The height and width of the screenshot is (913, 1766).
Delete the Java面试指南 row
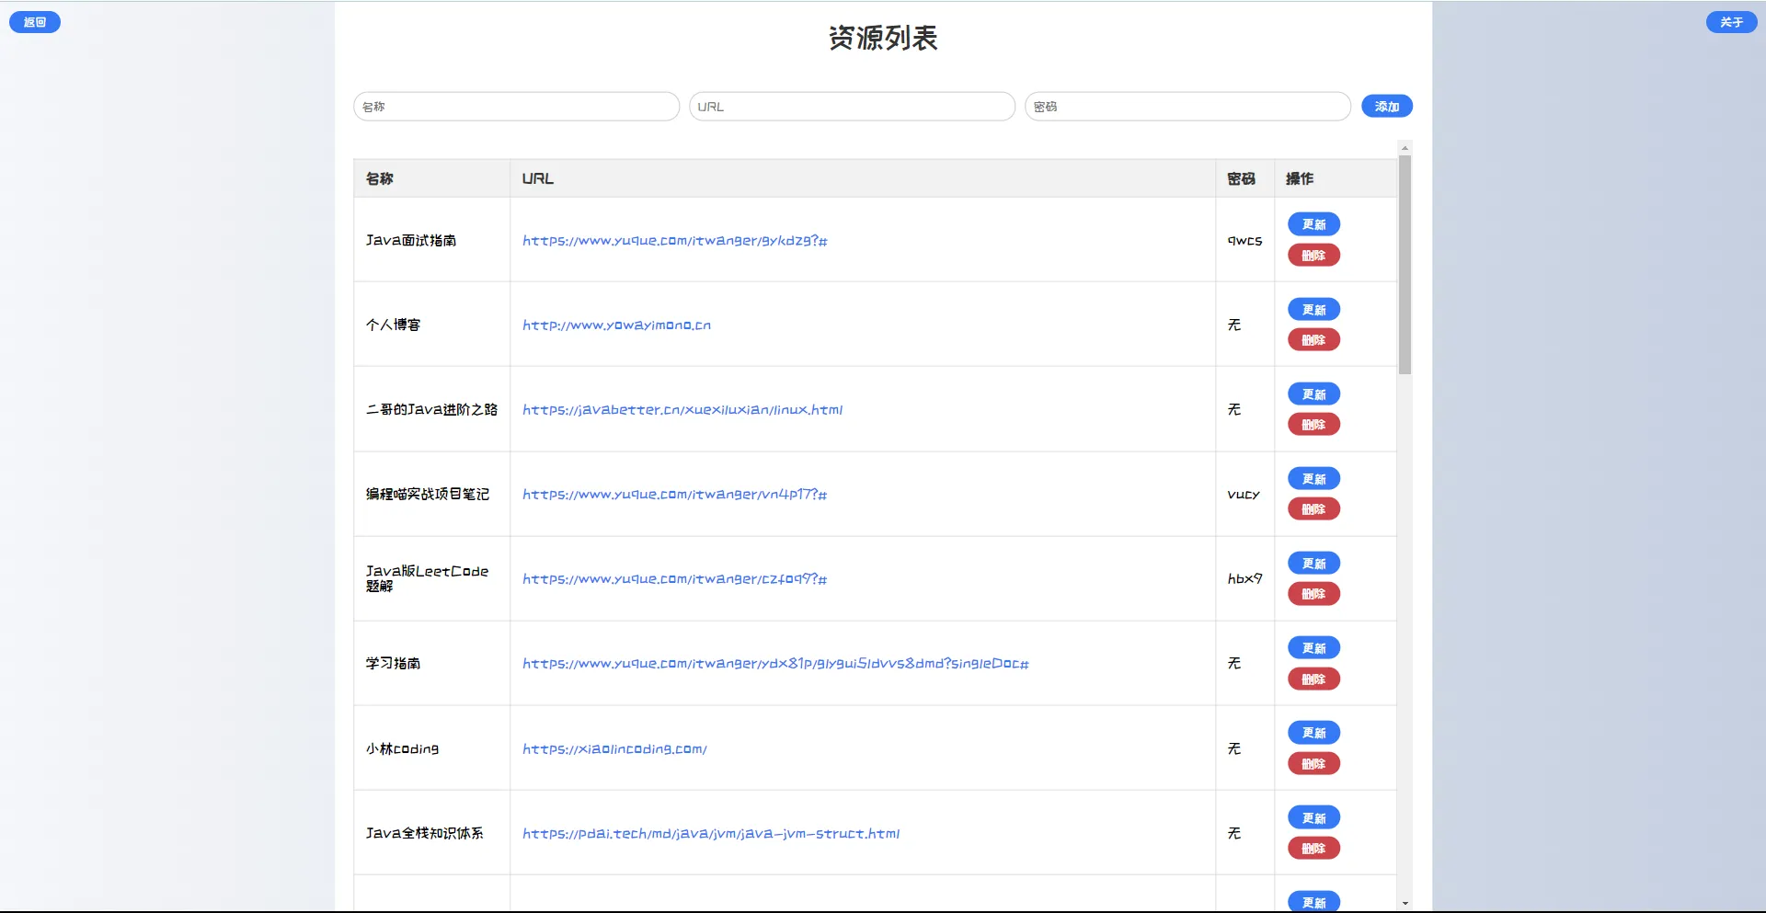click(x=1313, y=256)
